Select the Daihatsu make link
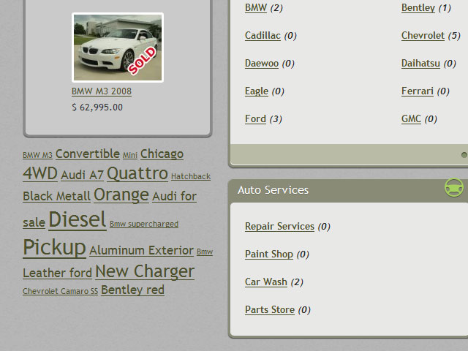The width and height of the screenshot is (468, 351). [420, 63]
